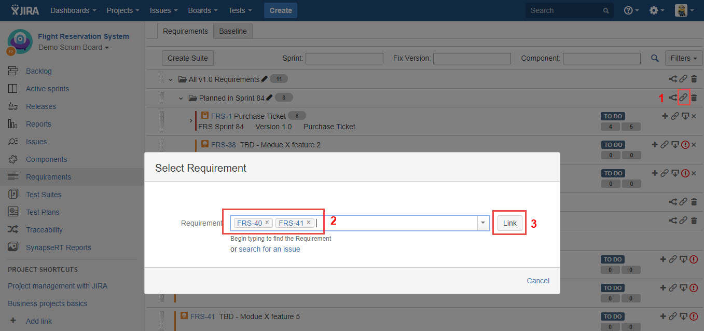Click the plus icon on the FRS-41 row
The height and width of the screenshot is (331, 704).
click(x=663, y=316)
